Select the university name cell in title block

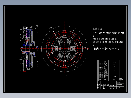(120, 82)
